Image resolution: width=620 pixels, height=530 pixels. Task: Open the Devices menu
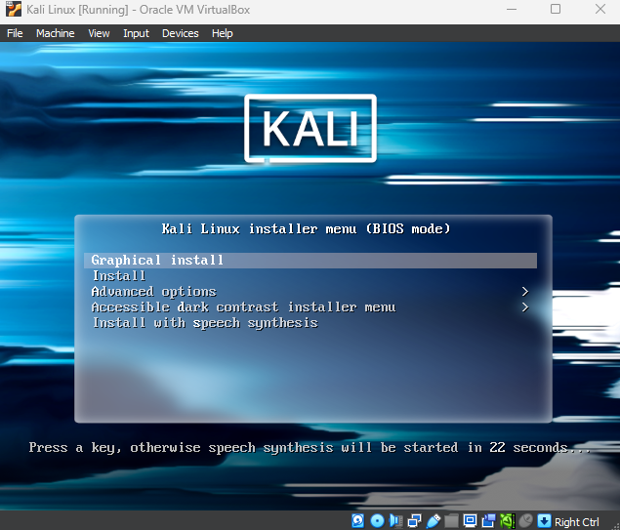point(180,33)
